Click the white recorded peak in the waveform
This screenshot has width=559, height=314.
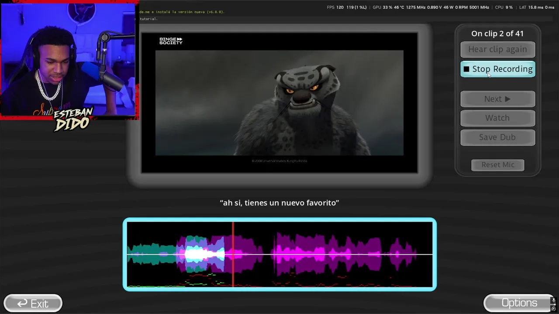204,254
